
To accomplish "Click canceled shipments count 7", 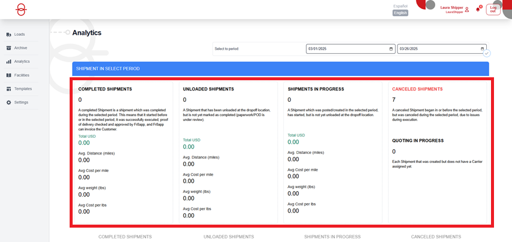I will [x=394, y=99].
